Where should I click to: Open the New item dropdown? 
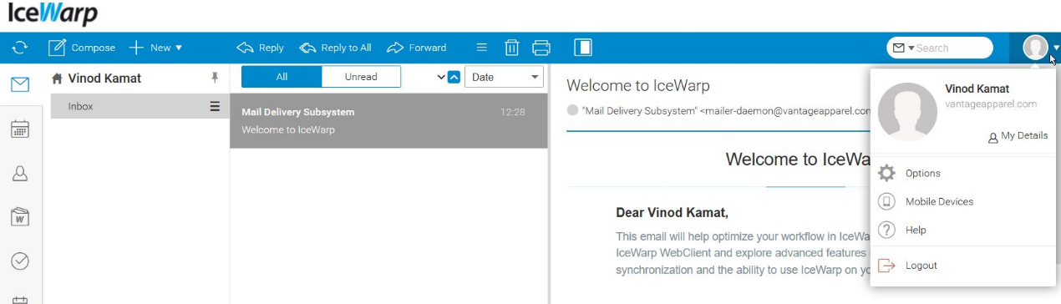pyautogui.click(x=155, y=48)
